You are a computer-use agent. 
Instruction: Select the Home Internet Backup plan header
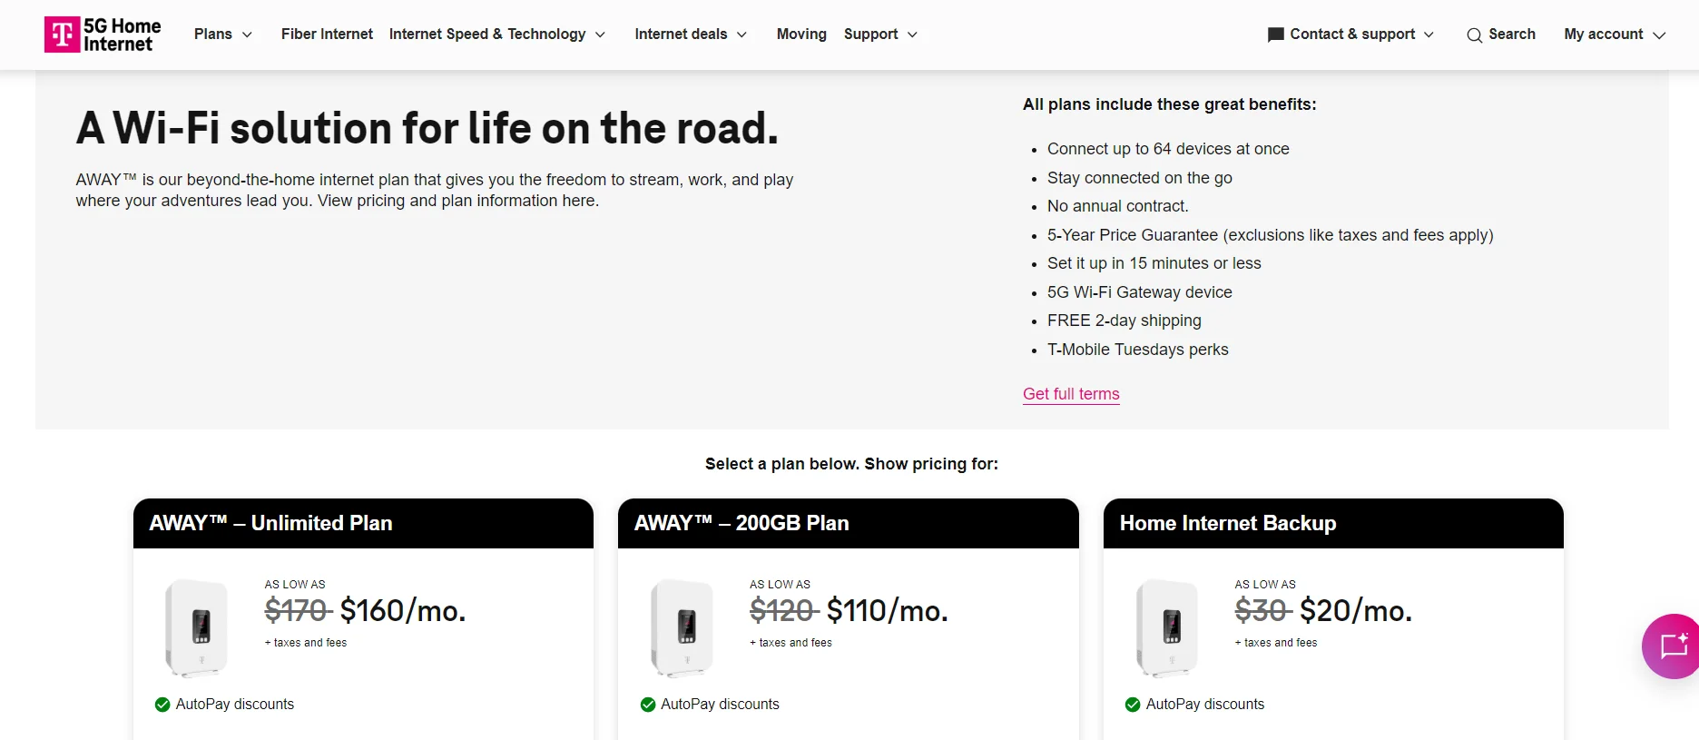(1333, 523)
